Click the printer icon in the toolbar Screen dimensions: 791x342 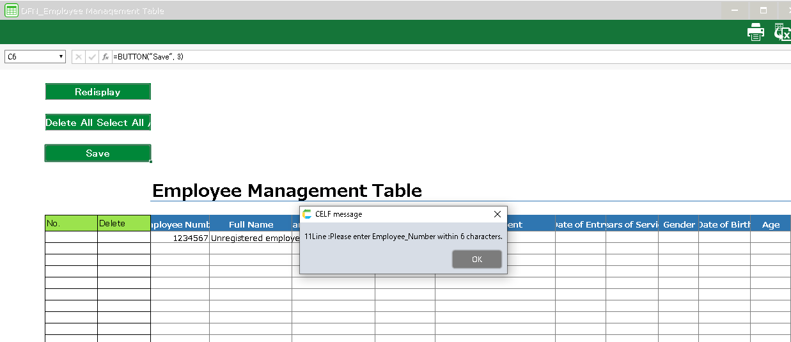coord(756,32)
